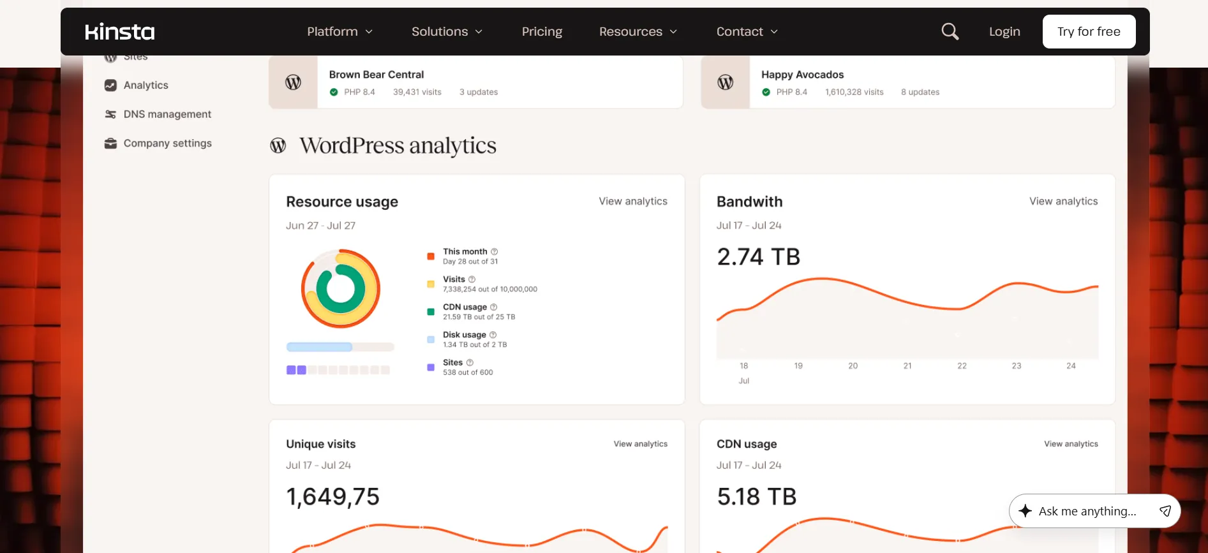Expand the Solutions menu
Screen dimensions: 1208x553
pos(447,31)
